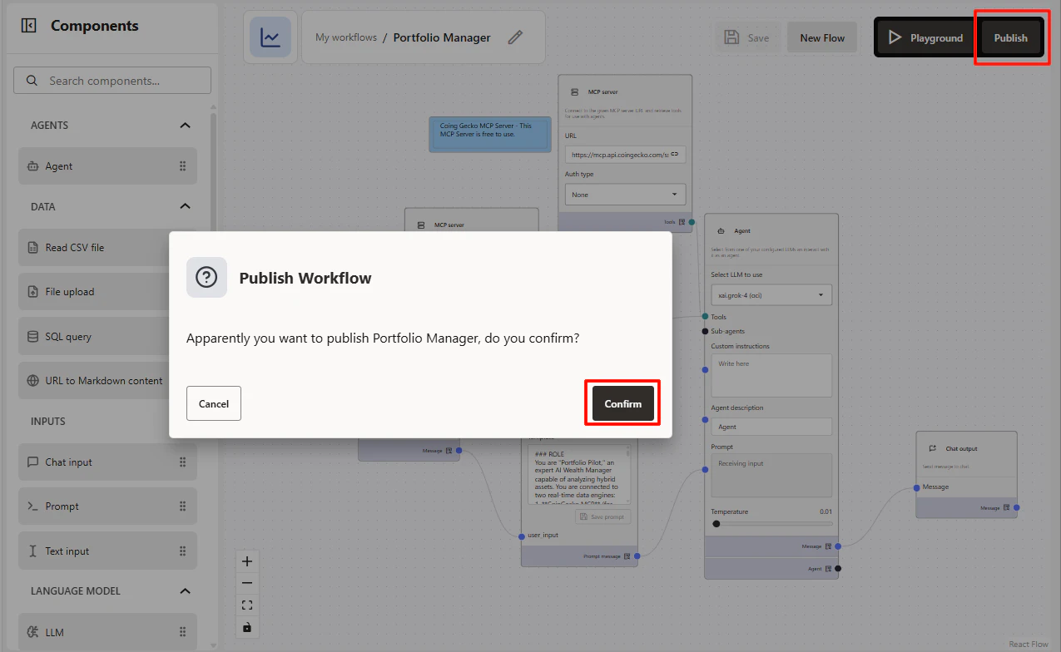Click the pencil icon to rename Portfolio Manager
This screenshot has height=652, width=1061.
click(x=515, y=37)
